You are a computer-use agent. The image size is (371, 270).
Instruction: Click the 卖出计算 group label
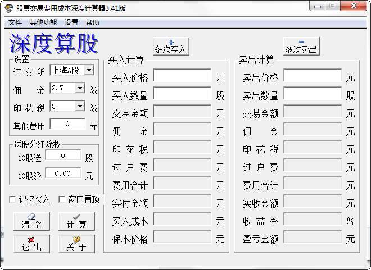coord(257,60)
